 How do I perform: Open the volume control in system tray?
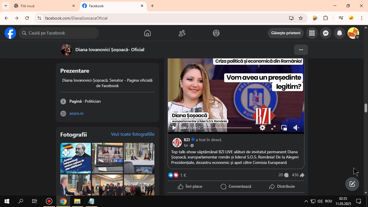coord(320,201)
